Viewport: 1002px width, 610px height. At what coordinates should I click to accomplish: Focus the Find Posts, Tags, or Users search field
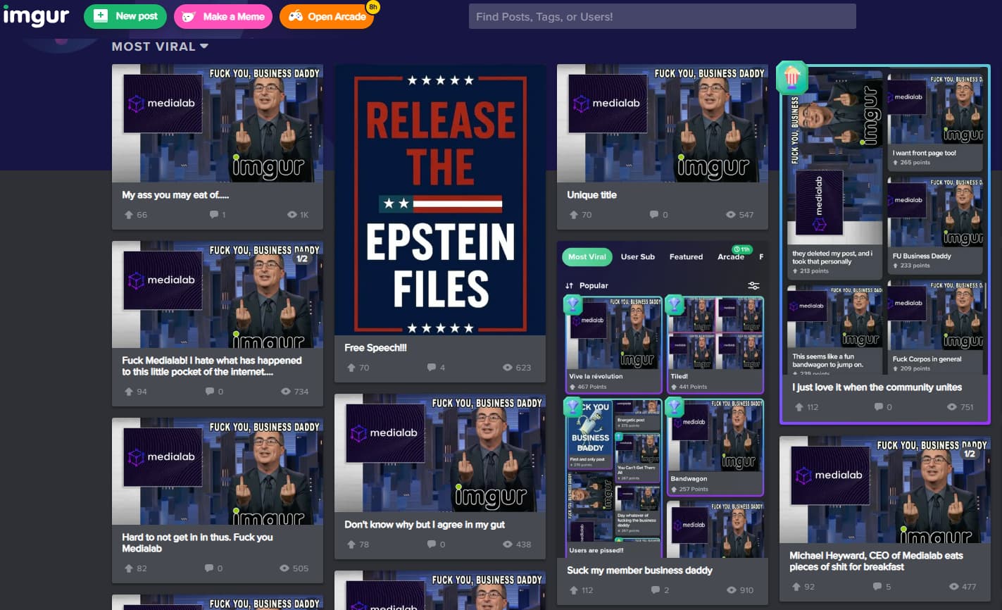pyautogui.click(x=662, y=16)
